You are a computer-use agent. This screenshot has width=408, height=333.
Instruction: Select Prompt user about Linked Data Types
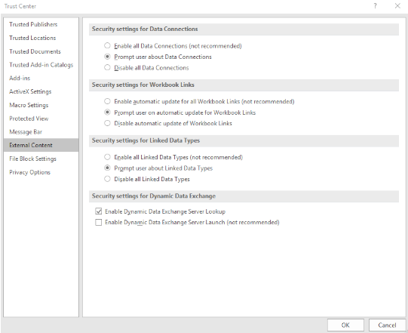click(x=107, y=168)
